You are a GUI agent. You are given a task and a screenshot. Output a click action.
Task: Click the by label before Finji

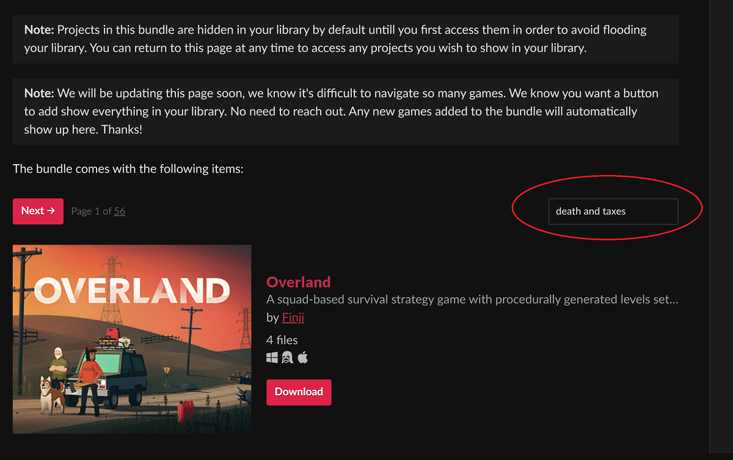click(x=272, y=318)
